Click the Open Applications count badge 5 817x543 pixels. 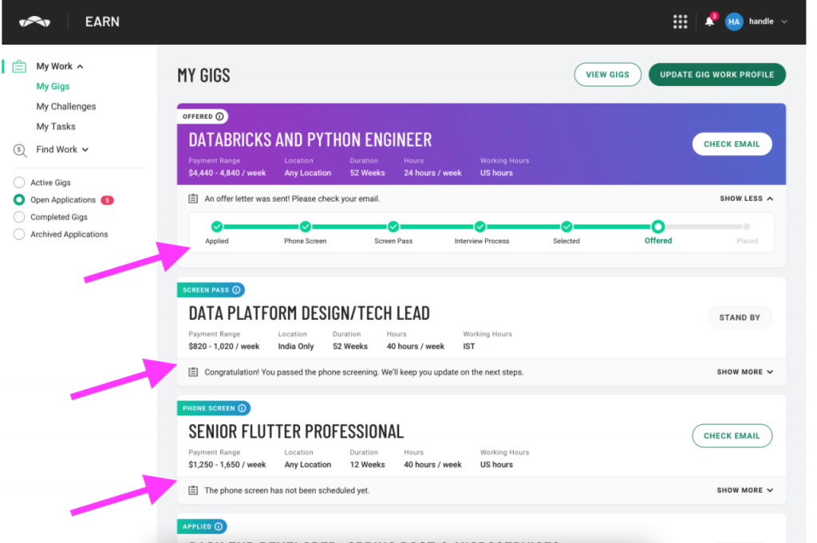[x=108, y=200]
